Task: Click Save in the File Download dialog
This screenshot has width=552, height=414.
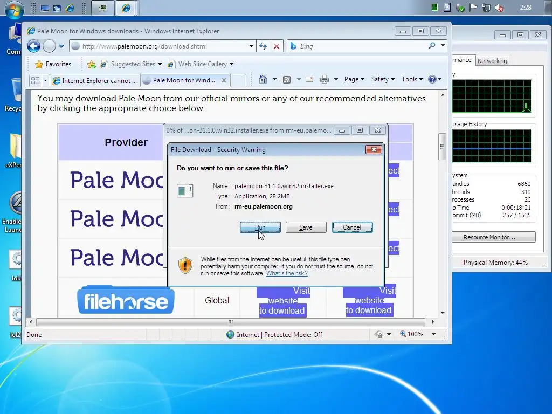Action: (x=306, y=227)
